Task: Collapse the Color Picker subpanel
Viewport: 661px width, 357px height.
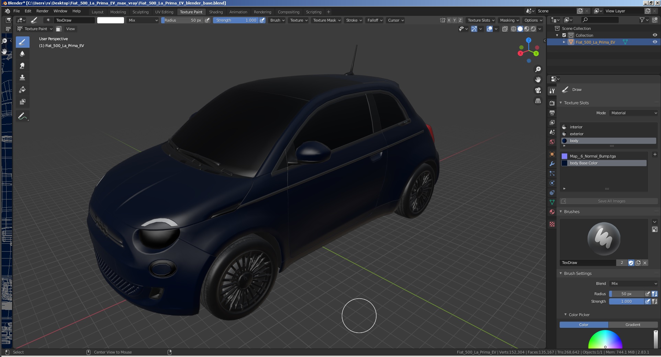Action: (565, 314)
